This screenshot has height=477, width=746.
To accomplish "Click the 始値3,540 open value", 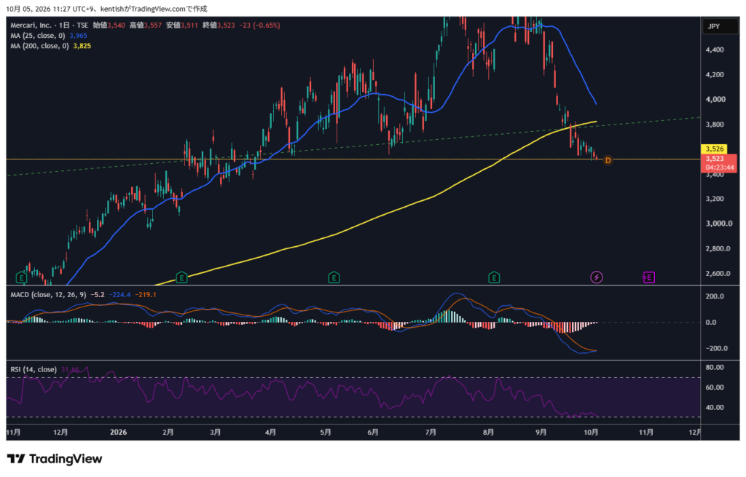I will click(x=109, y=25).
